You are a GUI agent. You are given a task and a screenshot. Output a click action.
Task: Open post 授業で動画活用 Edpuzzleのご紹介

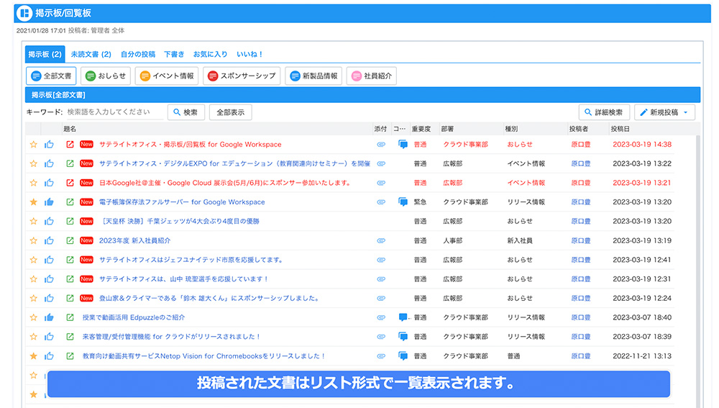[134, 317]
